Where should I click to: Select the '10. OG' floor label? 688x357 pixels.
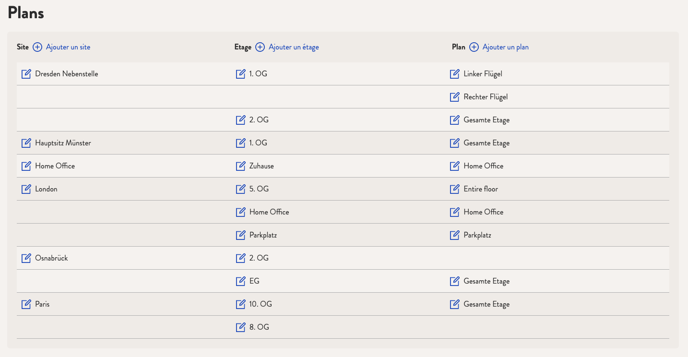pos(261,304)
